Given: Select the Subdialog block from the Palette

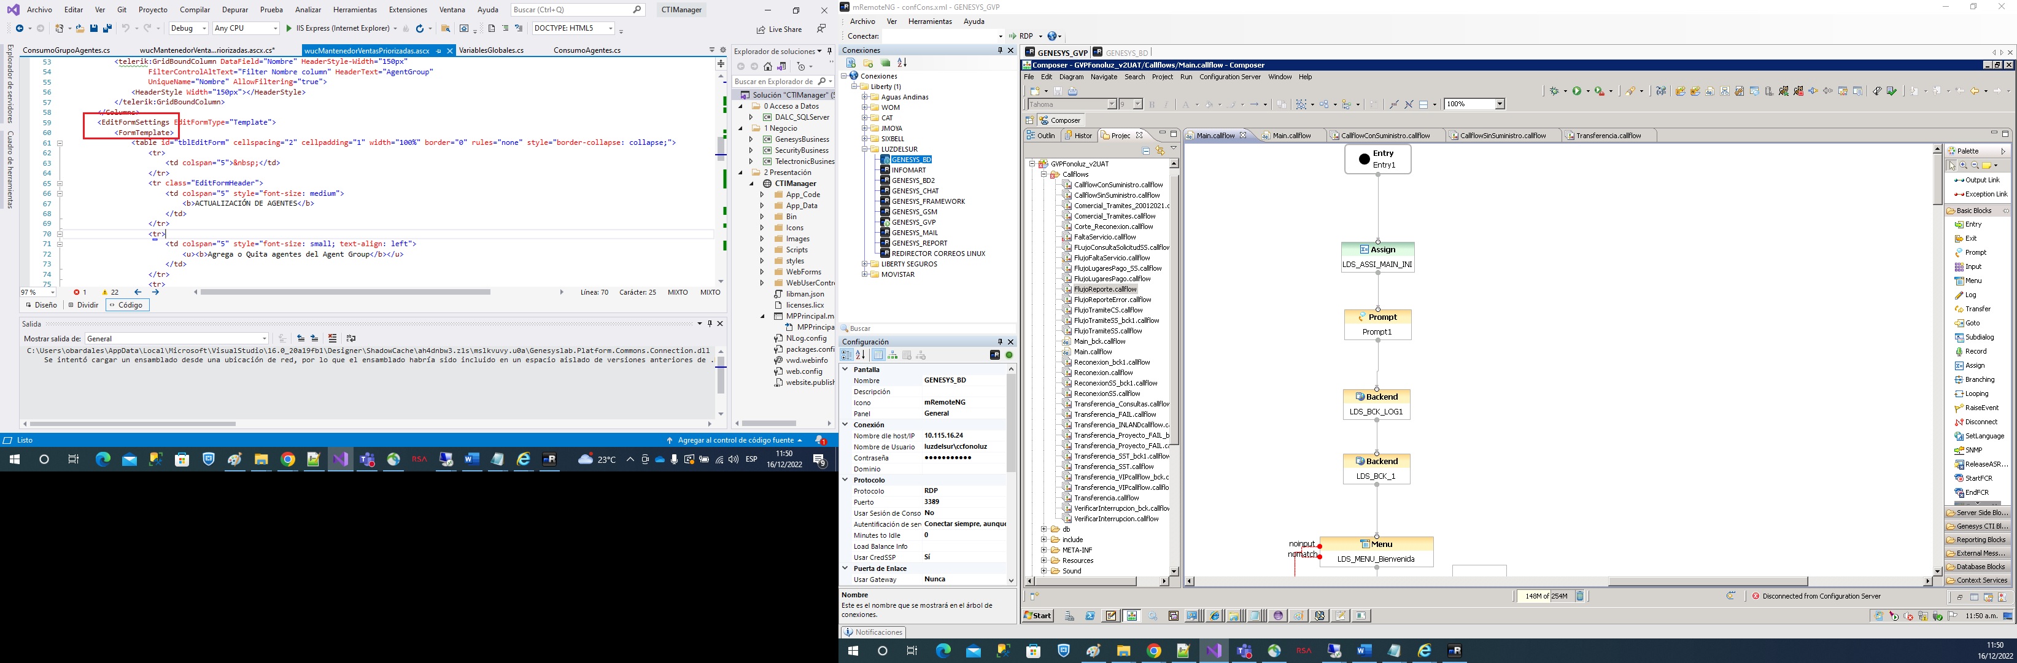Looking at the screenshot, I should pos(1978,338).
